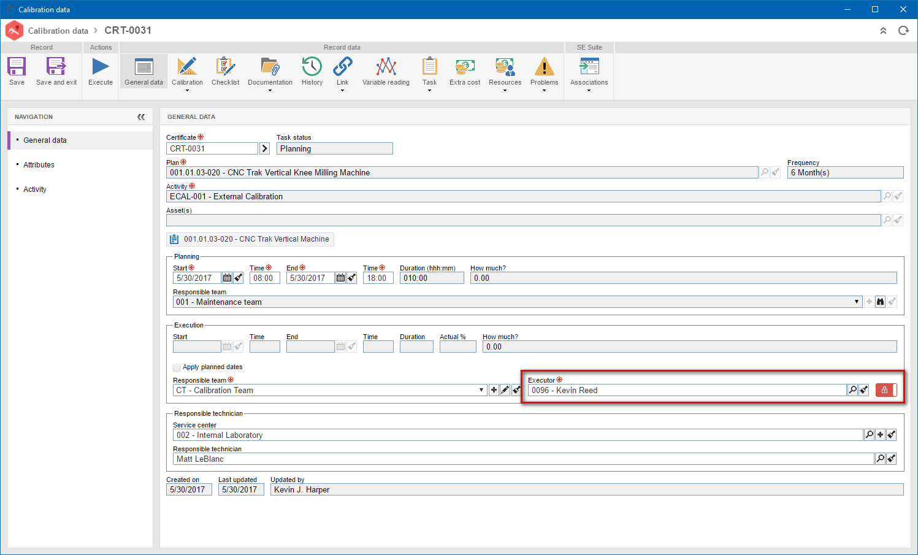This screenshot has height=555, width=918.
Task: Toggle Apply planned dates checkbox
Action: 177,367
